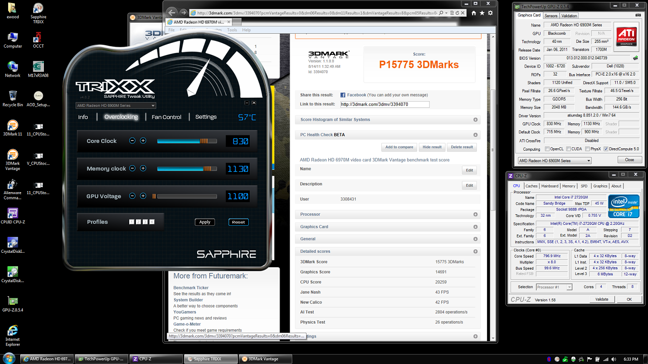Select TRIXX profile slot 2
This screenshot has height=364, width=648.
[138, 222]
